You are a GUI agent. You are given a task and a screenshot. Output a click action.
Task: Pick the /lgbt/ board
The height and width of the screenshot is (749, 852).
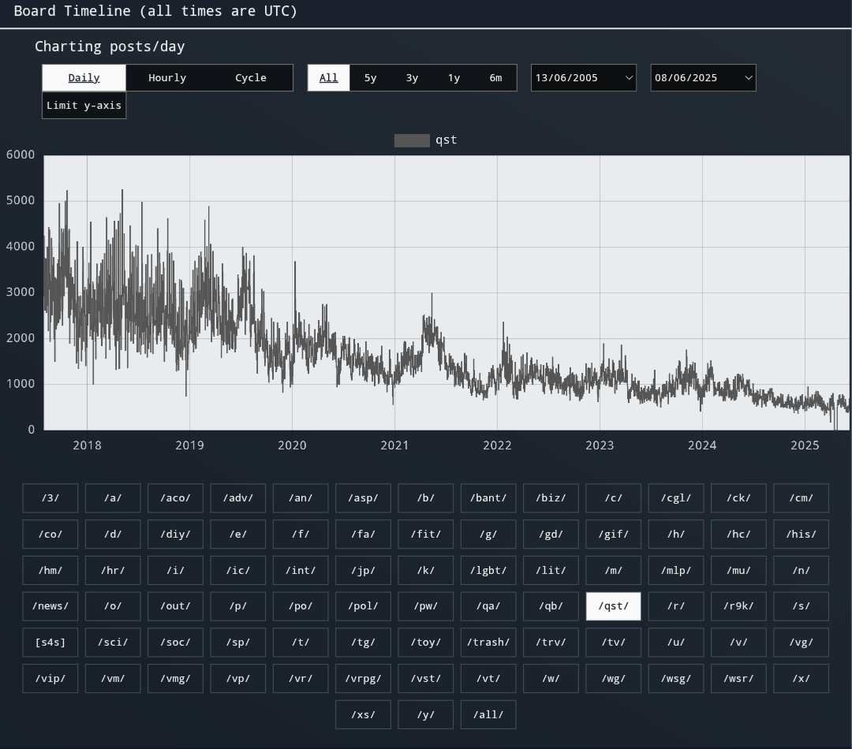tap(488, 570)
